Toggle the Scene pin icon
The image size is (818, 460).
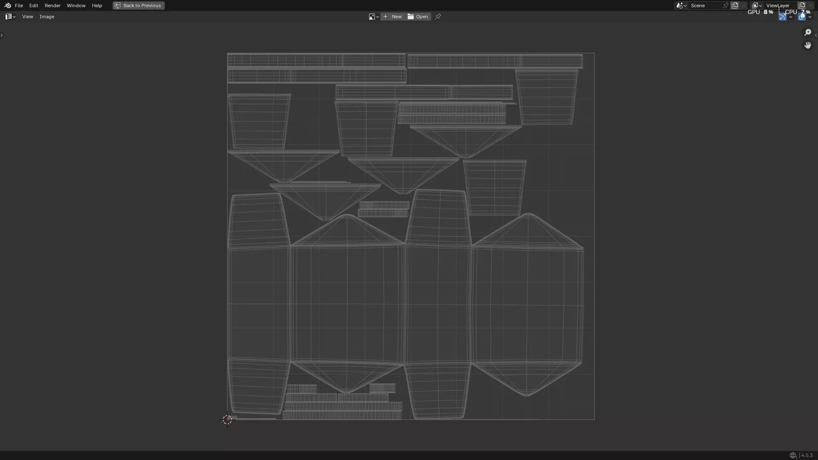726,6
